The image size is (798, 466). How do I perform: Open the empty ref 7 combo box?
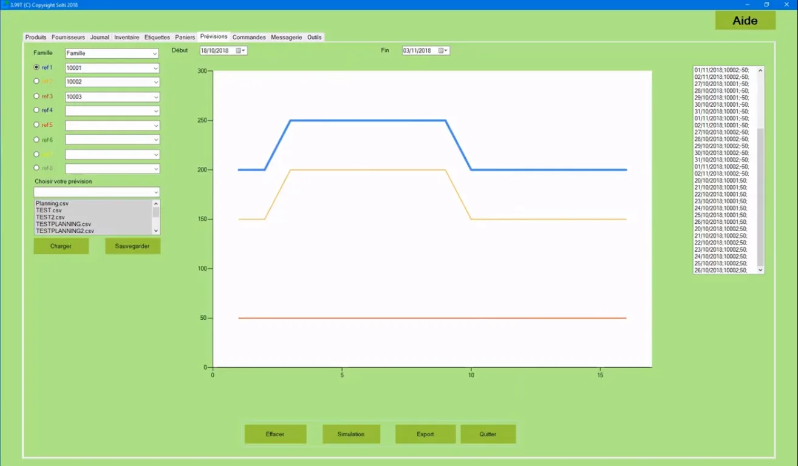112,155
